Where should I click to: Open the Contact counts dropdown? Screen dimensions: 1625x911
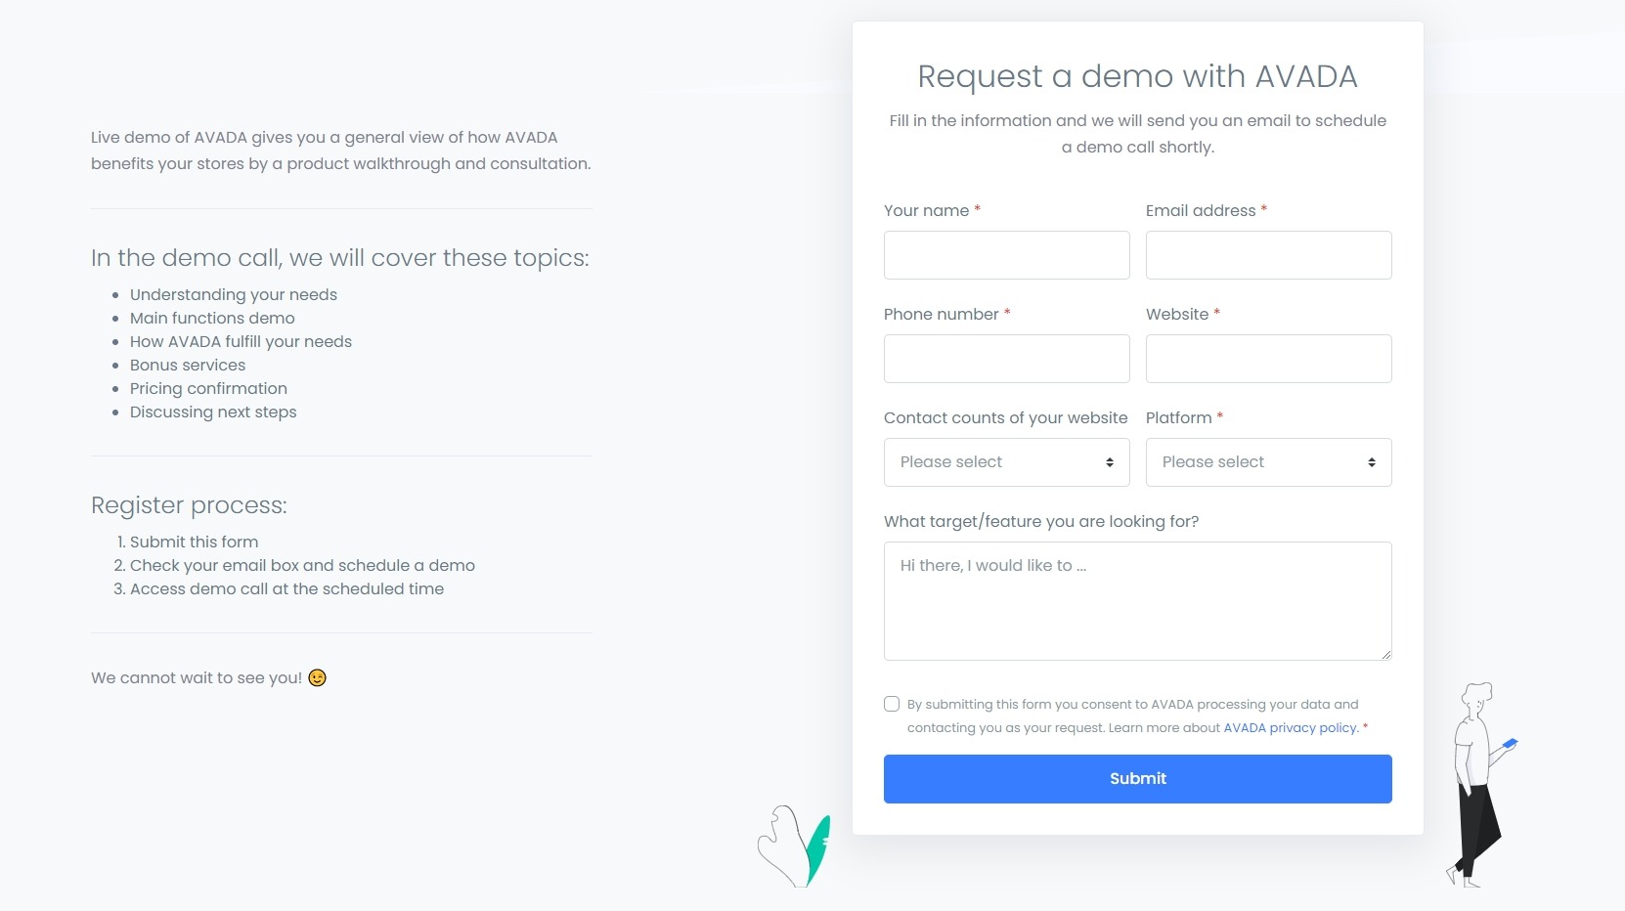tap(1006, 462)
